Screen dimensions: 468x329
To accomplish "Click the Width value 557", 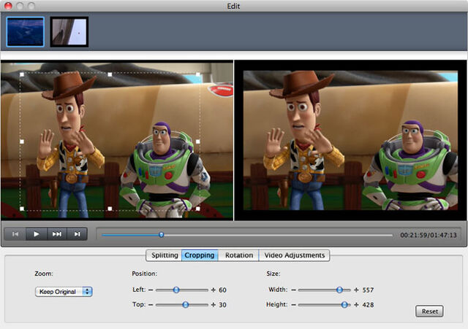I will coord(368,290).
